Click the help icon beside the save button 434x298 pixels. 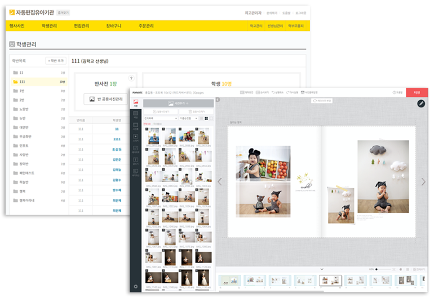pyautogui.click(x=394, y=93)
